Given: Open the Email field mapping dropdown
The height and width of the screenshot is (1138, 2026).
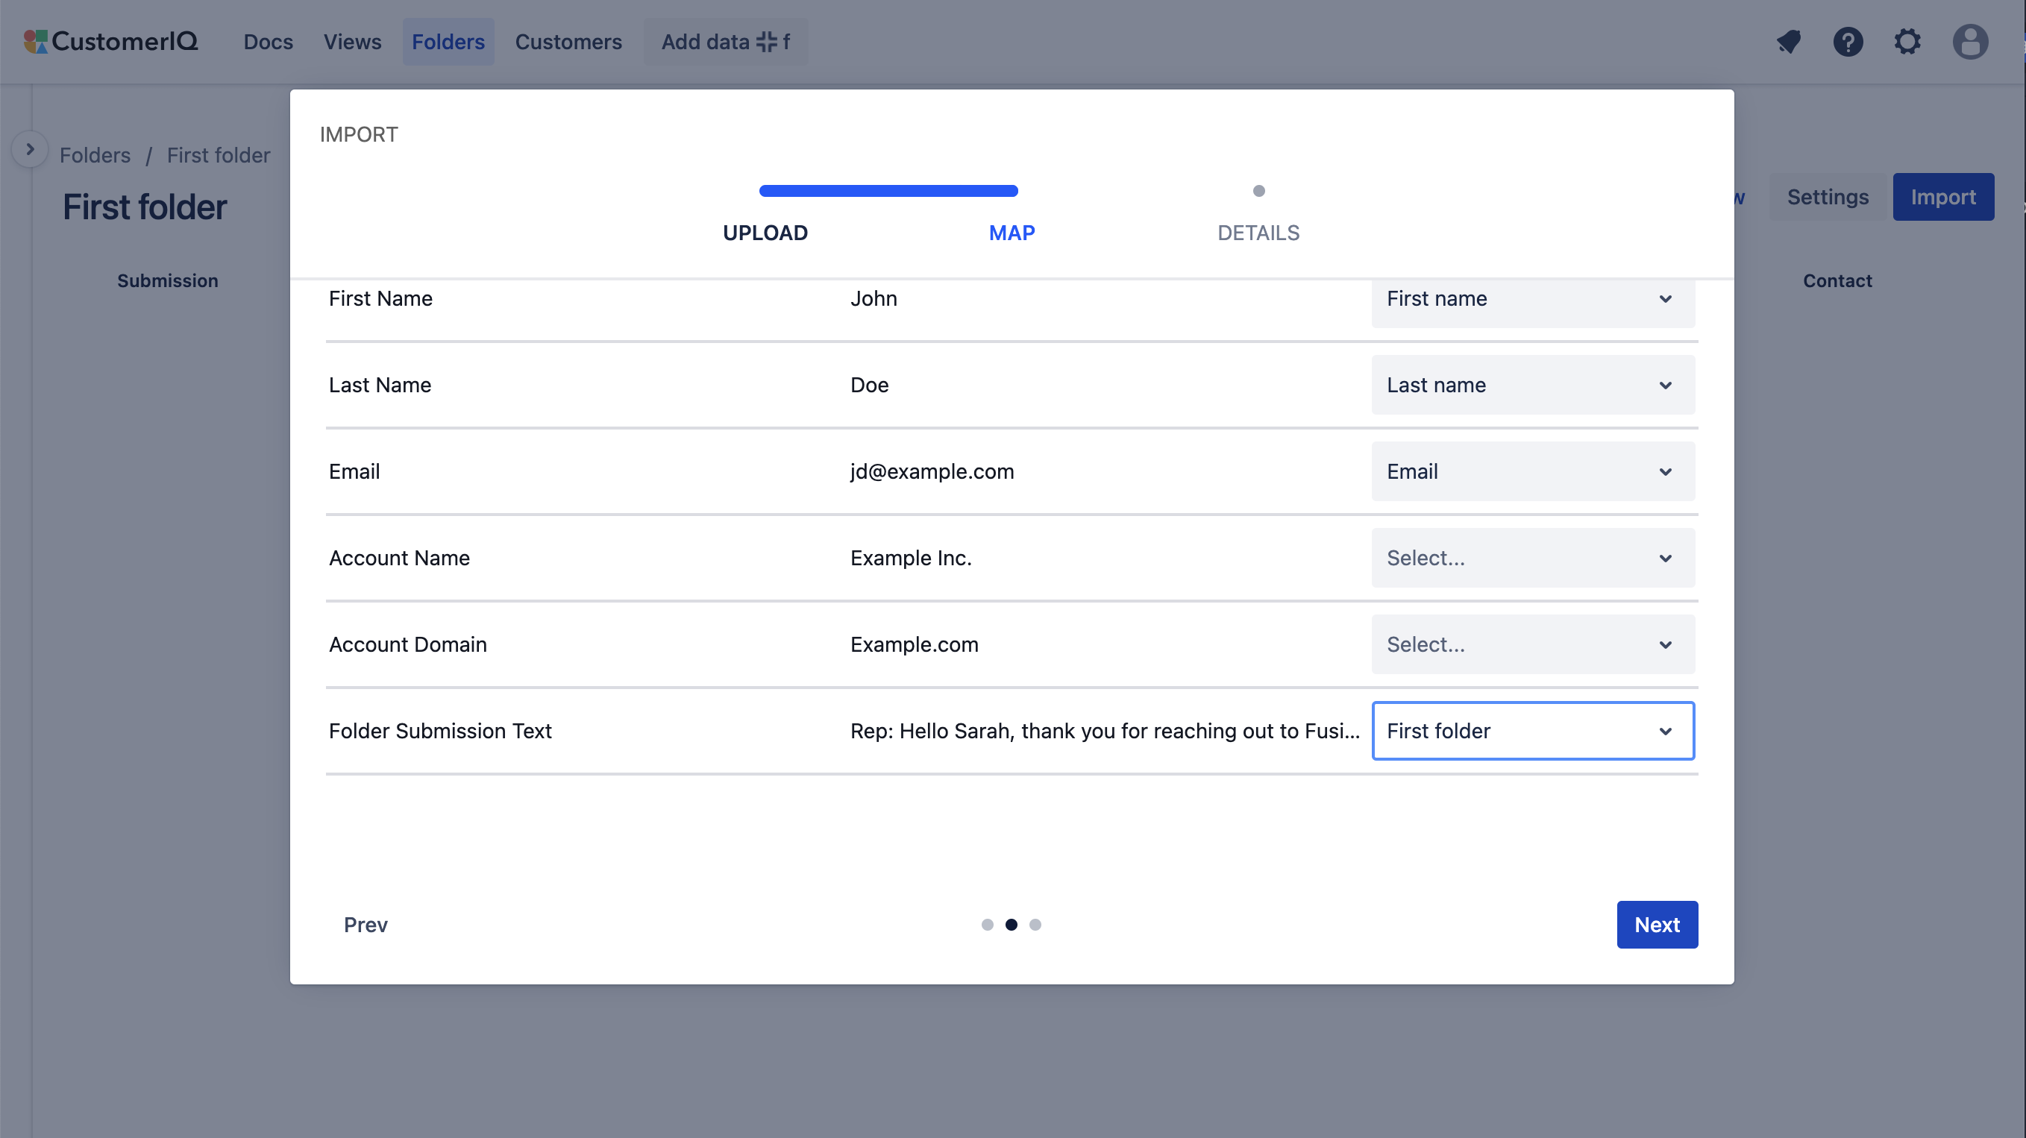Looking at the screenshot, I should [1532, 471].
